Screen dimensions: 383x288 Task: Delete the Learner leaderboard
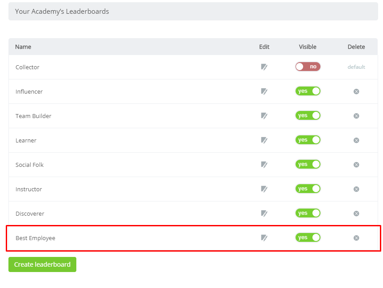[x=356, y=140]
